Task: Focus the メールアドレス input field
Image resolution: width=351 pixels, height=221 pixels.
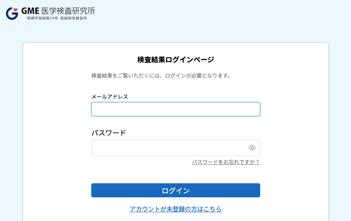Action: [175, 109]
